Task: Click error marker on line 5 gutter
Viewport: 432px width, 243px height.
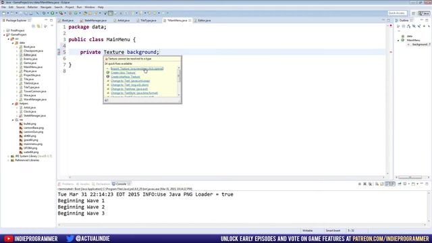Action: coord(59,52)
